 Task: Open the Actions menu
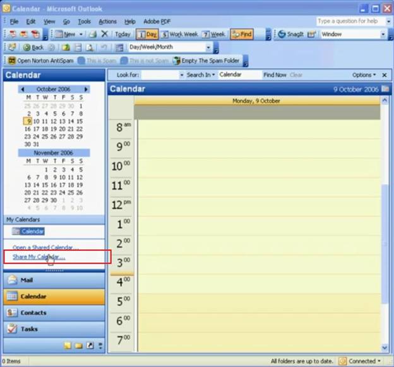tap(107, 21)
